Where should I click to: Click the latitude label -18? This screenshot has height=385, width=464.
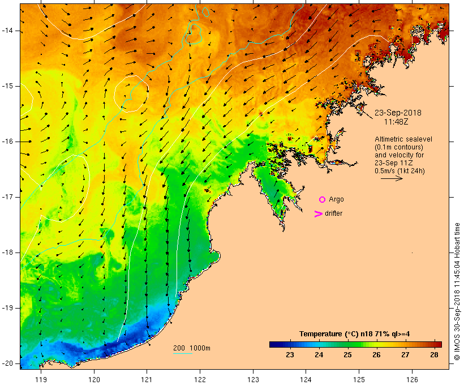[x=7, y=253]
